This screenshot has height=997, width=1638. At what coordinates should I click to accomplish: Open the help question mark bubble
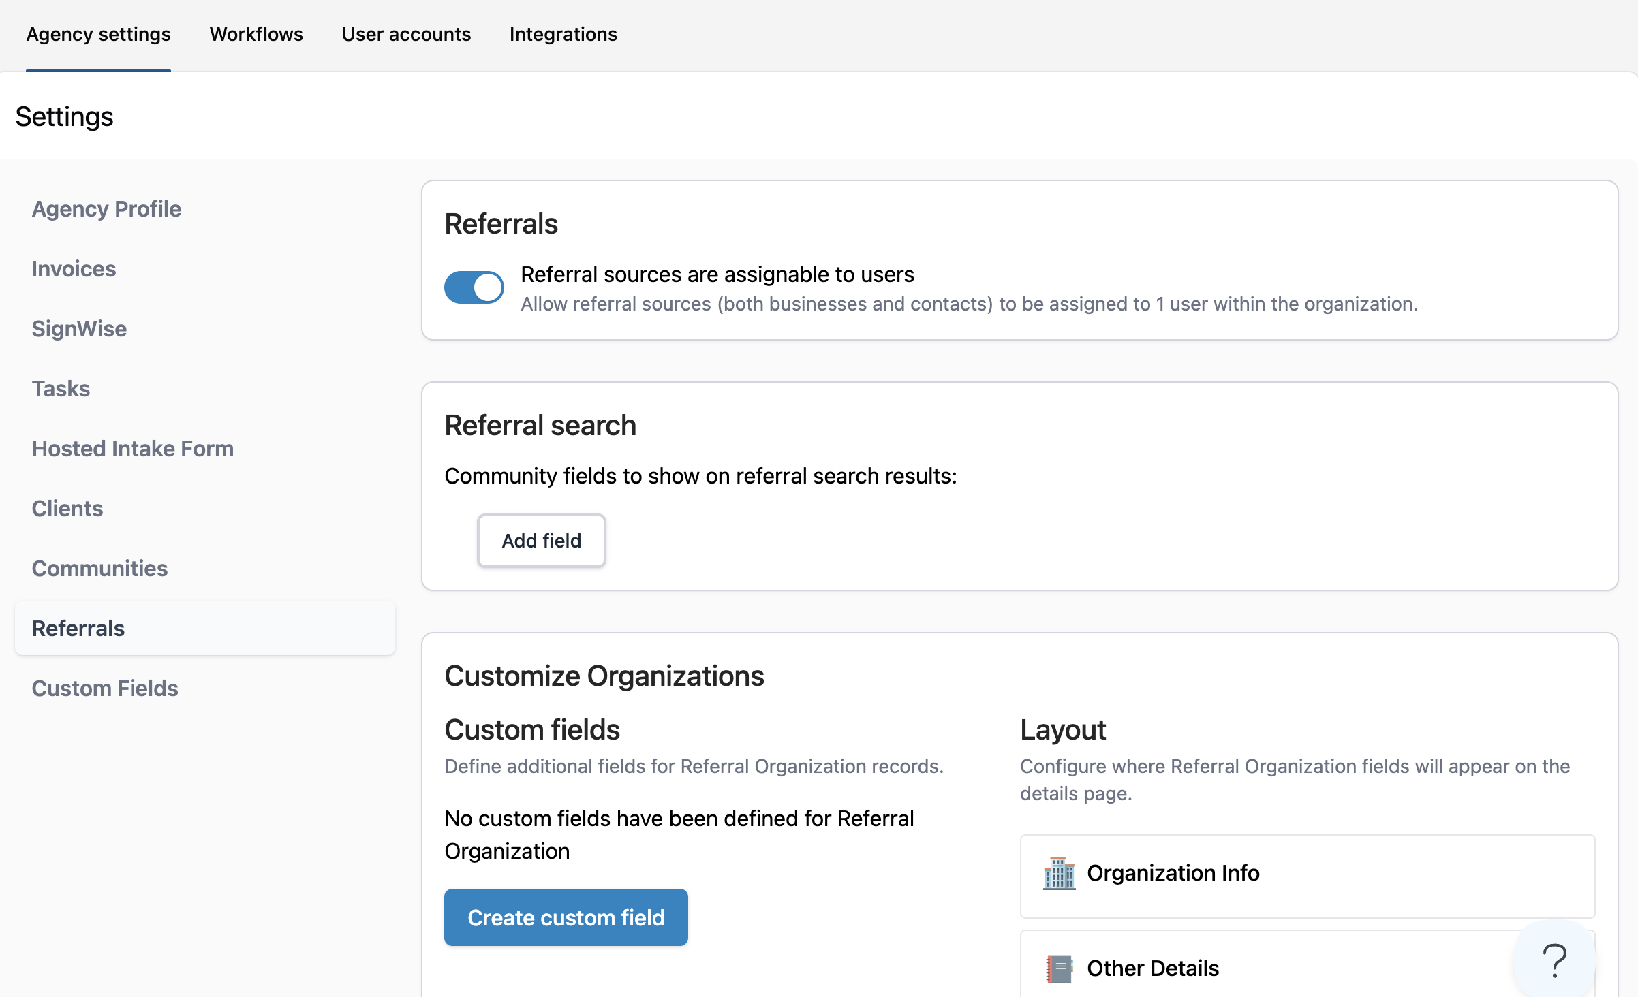tap(1554, 960)
